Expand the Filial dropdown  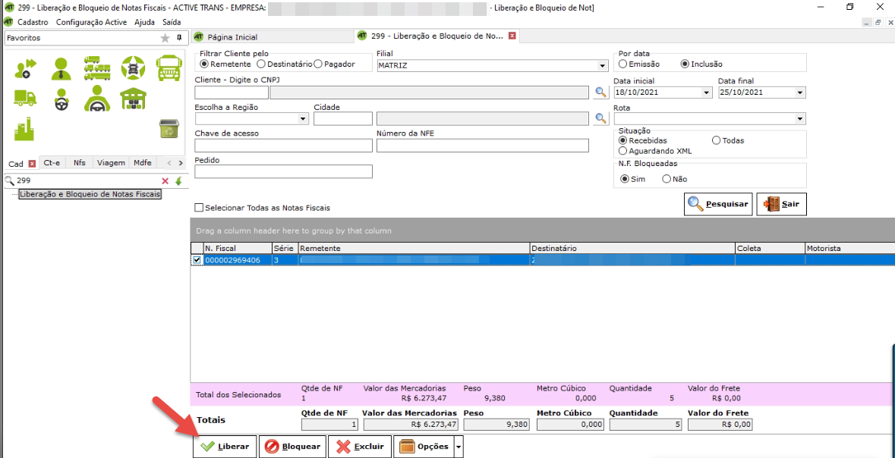point(602,66)
